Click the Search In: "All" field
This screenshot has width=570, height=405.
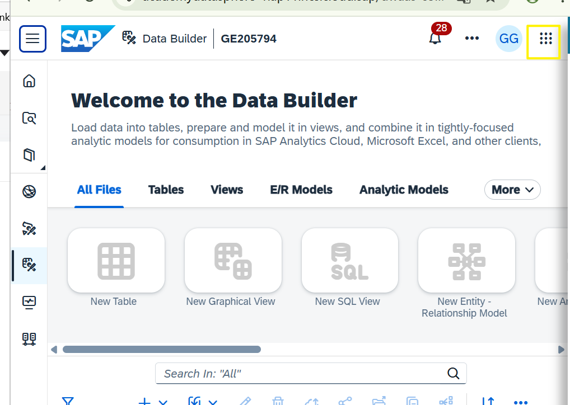(311, 373)
